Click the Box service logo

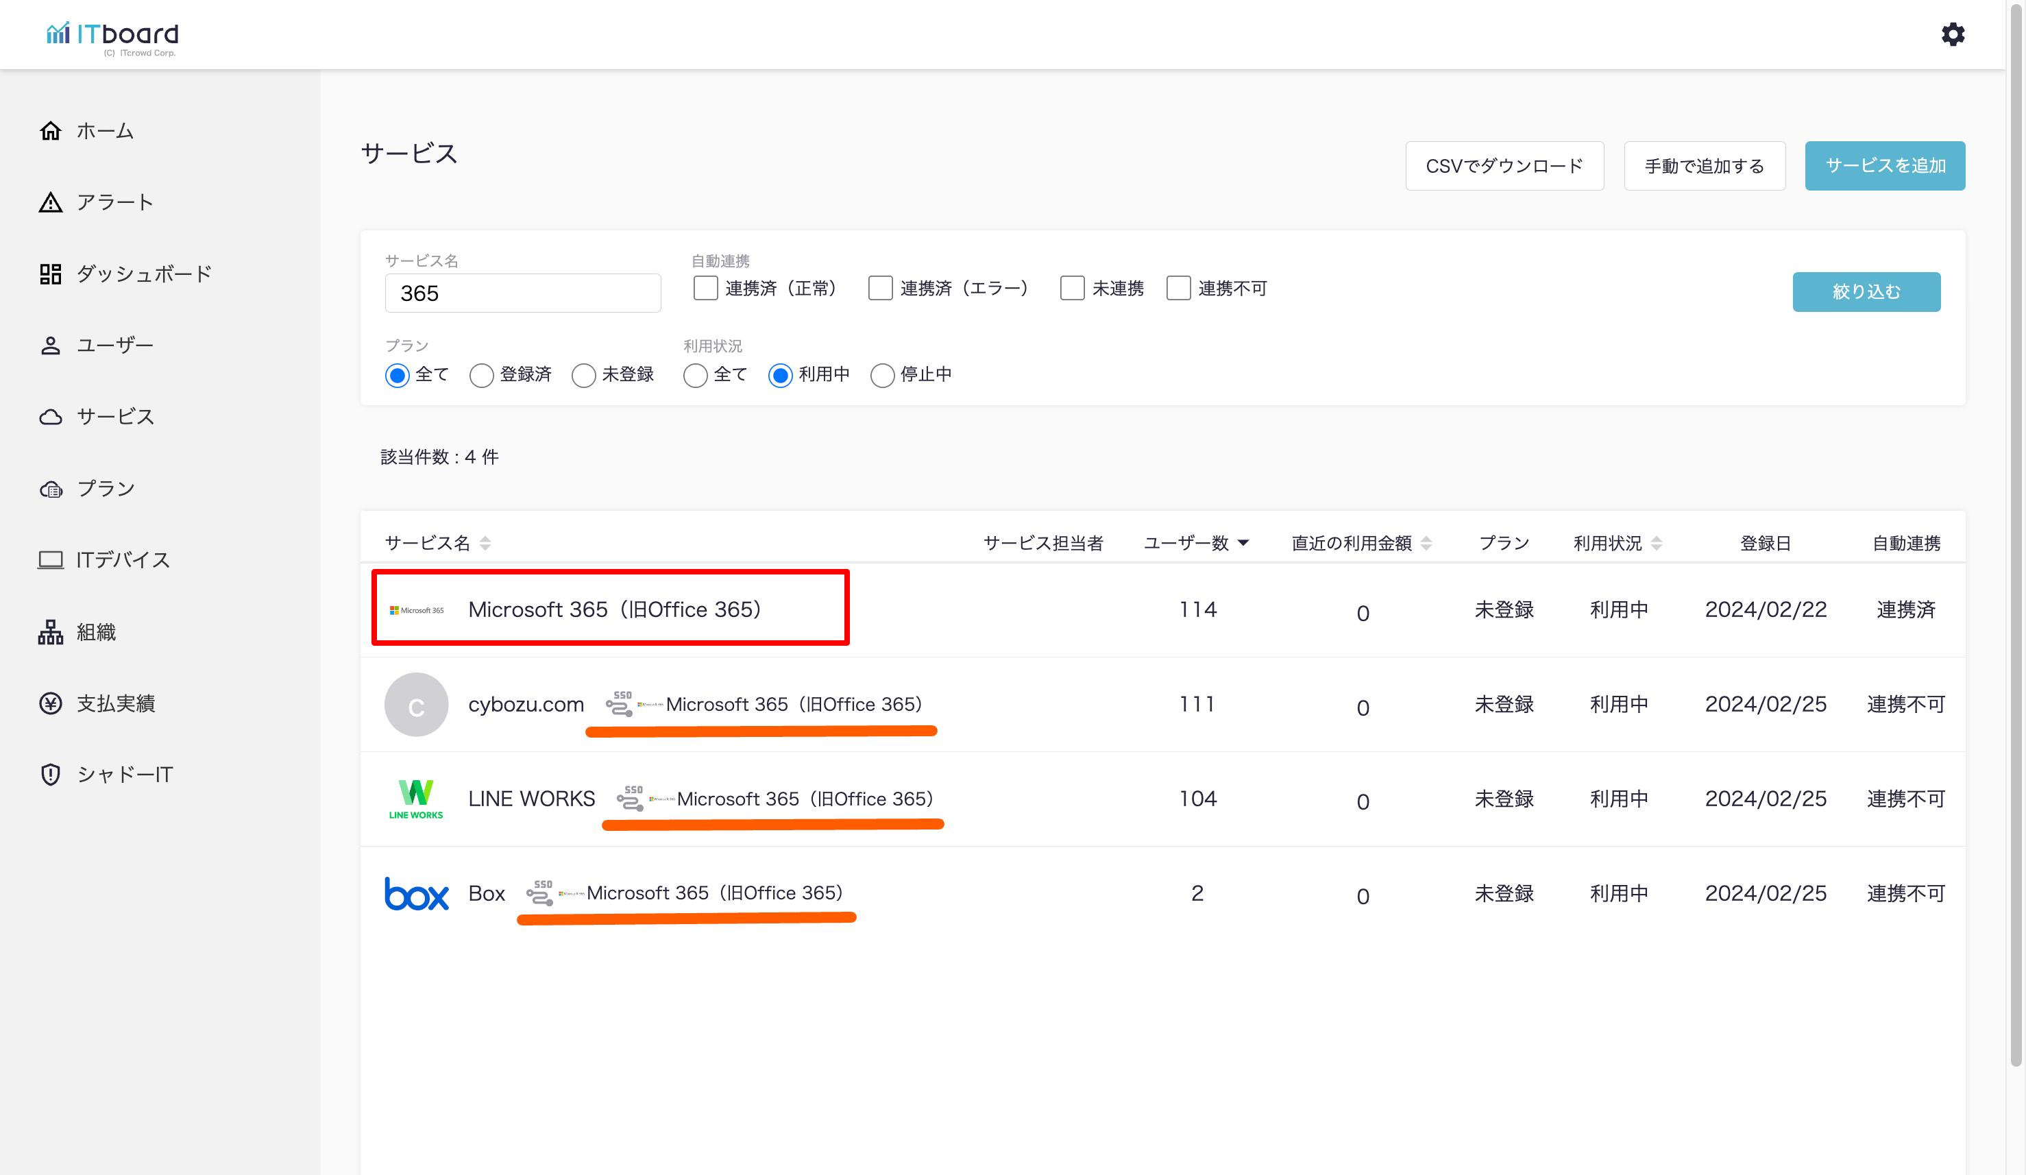(415, 893)
